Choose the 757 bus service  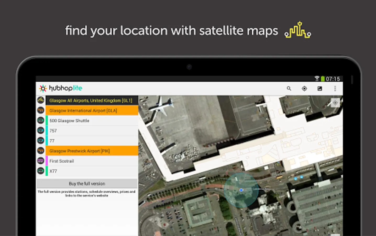pyautogui.click(x=92, y=131)
